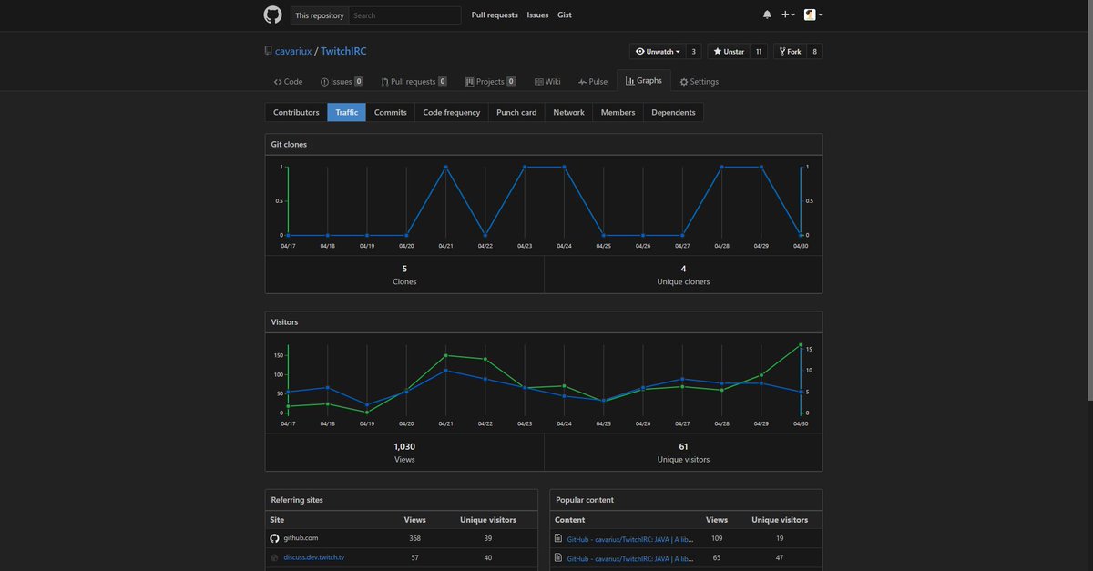Click the 04/21 point on Git clones graph
1093x571 pixels.
tap(445, 167)
